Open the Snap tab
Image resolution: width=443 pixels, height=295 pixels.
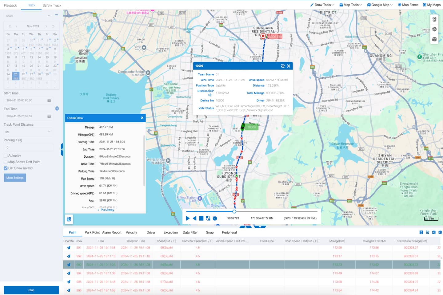point(210,233)
